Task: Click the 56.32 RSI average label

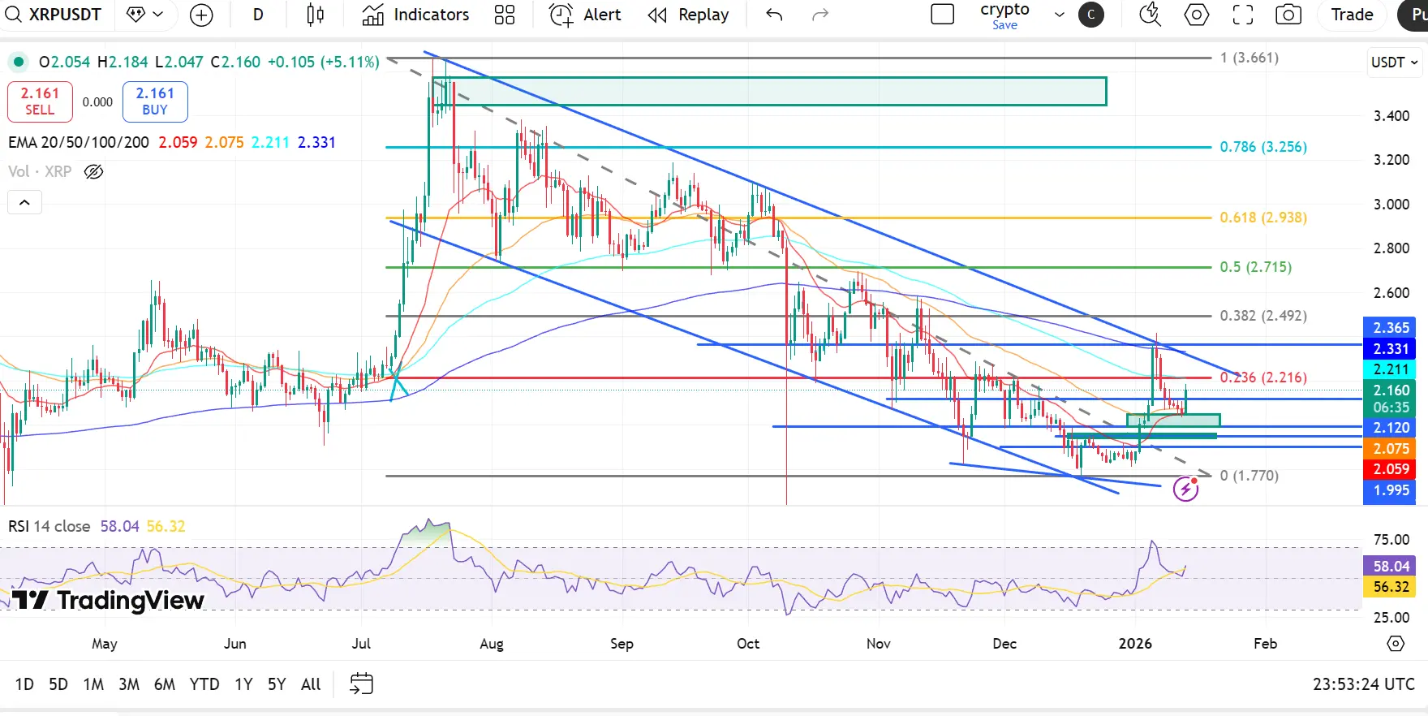Action: (x=1391, y=586)
